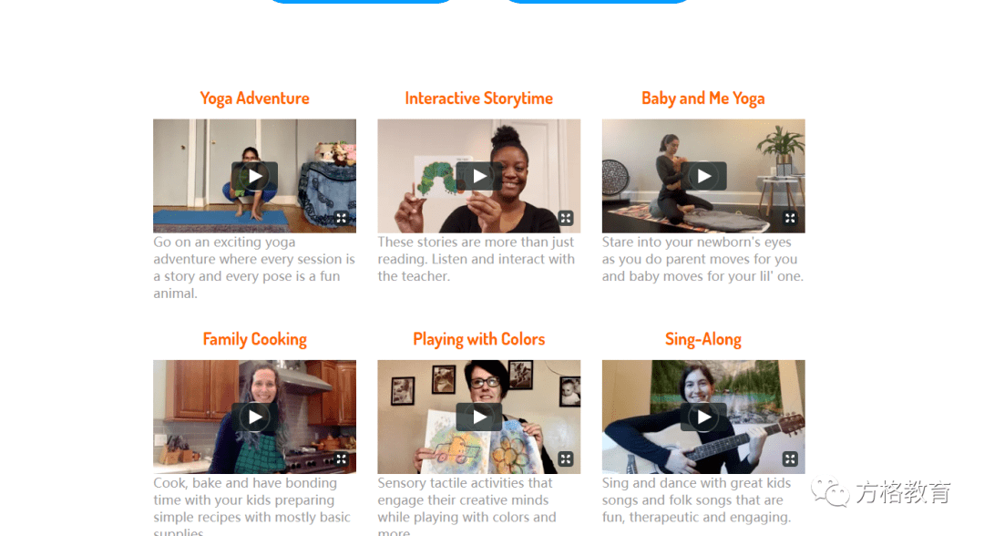Click the Playing with Colors heading
The image size is (984, 536).
click(x=479, y=339)
